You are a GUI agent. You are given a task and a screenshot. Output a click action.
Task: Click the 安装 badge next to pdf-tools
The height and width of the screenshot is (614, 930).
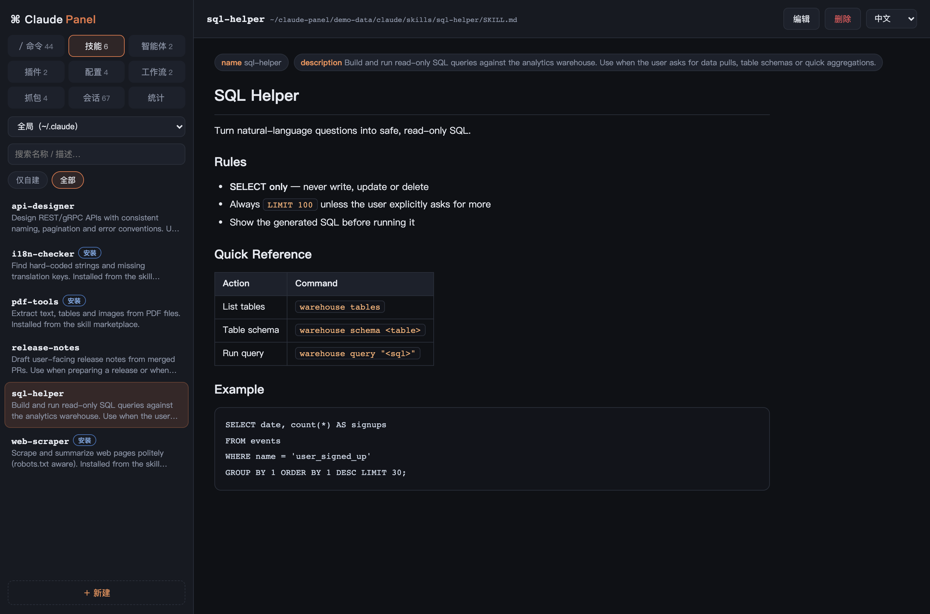coord(74,301)
